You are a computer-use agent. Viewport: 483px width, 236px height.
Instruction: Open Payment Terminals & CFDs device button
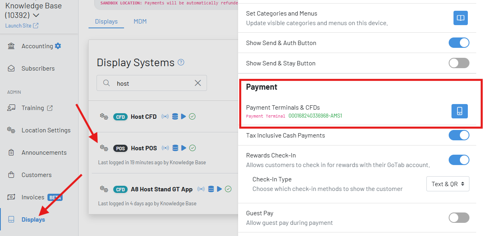point(459,111)
